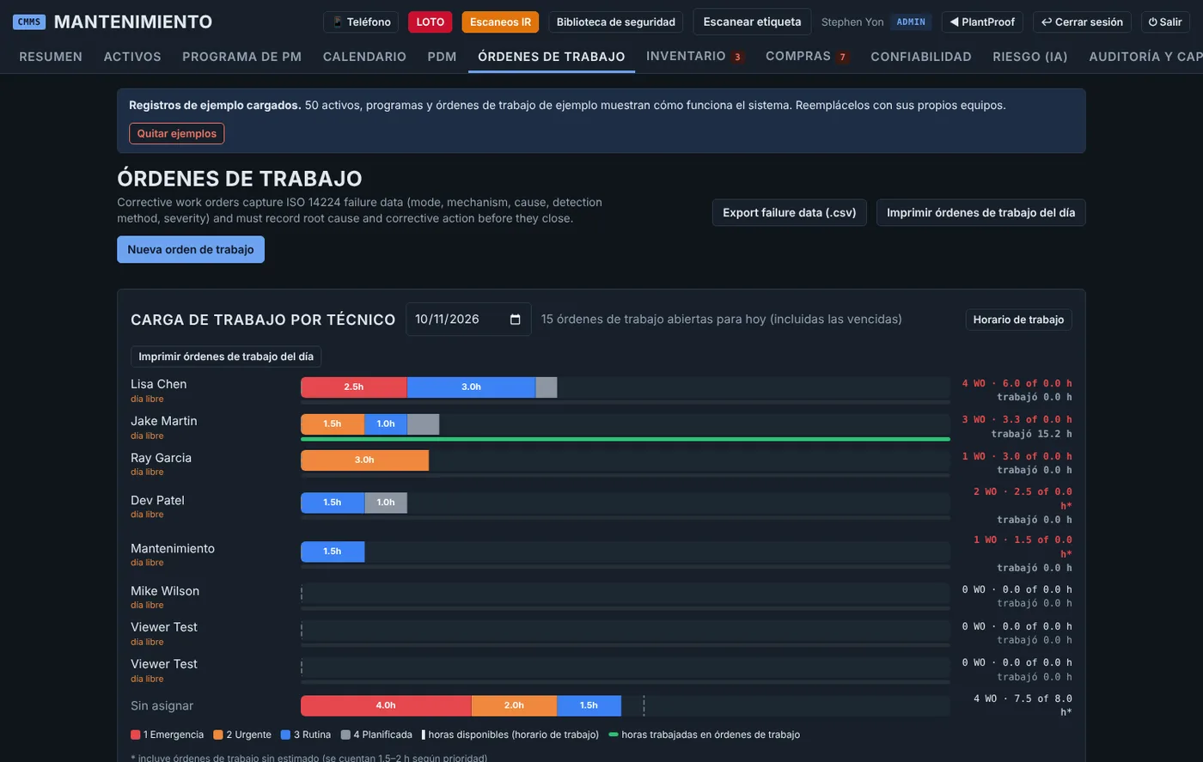Click the technician name Mike Wilson
1203x762 pixels.
click(165, 591)
